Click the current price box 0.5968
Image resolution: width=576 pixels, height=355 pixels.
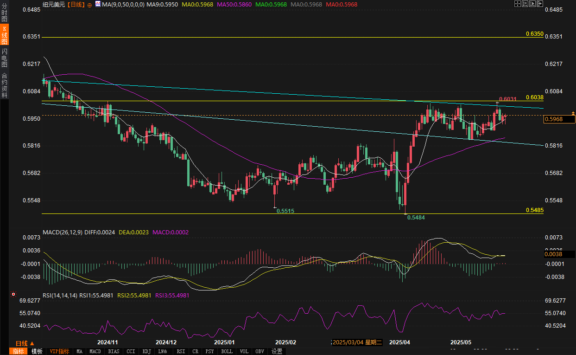coord(559,119)
